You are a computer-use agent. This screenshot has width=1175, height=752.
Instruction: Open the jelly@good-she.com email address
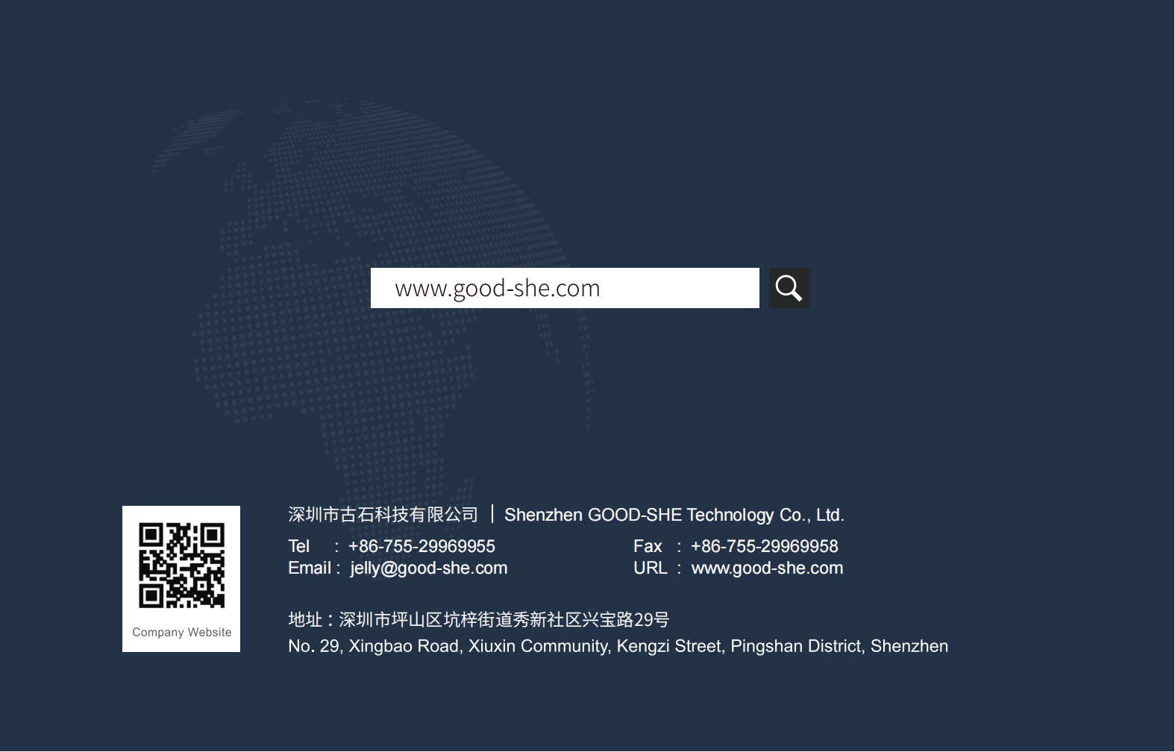tap(428, 568)
